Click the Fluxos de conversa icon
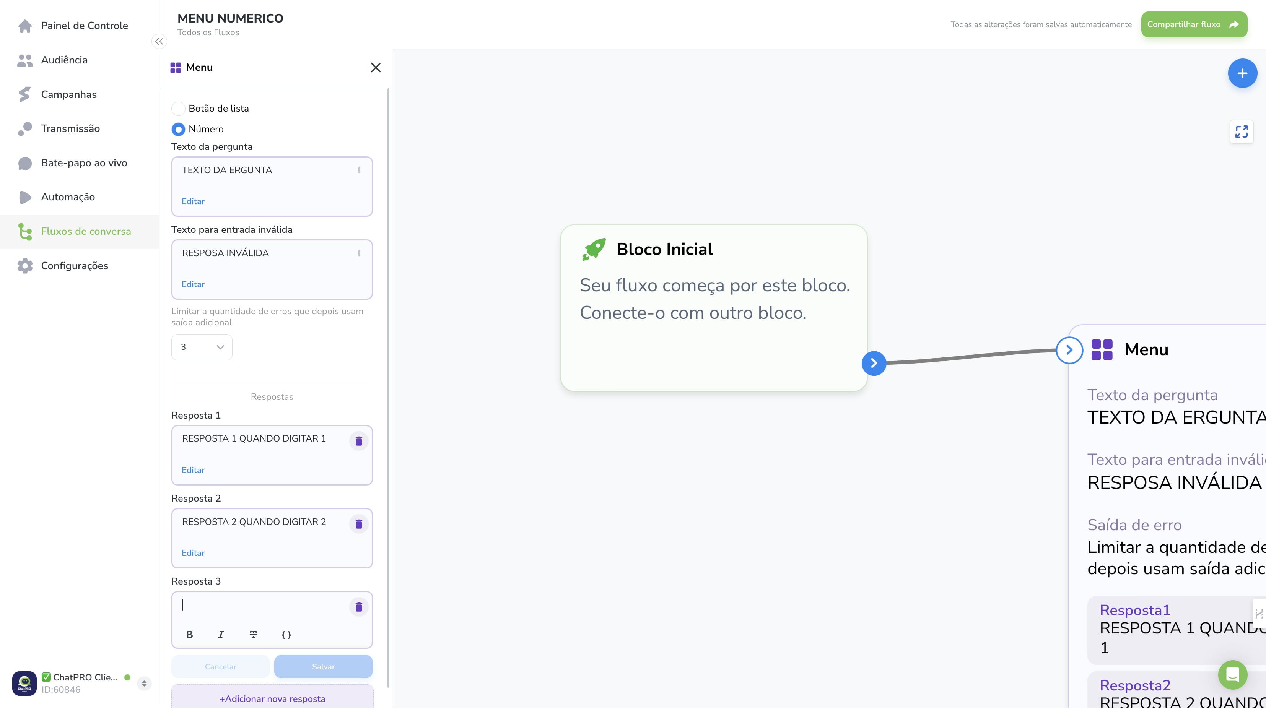 (24, 231)
